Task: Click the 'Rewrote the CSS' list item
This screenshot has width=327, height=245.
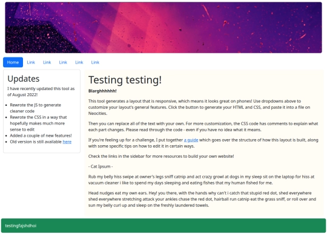Action: pos(38,123)
